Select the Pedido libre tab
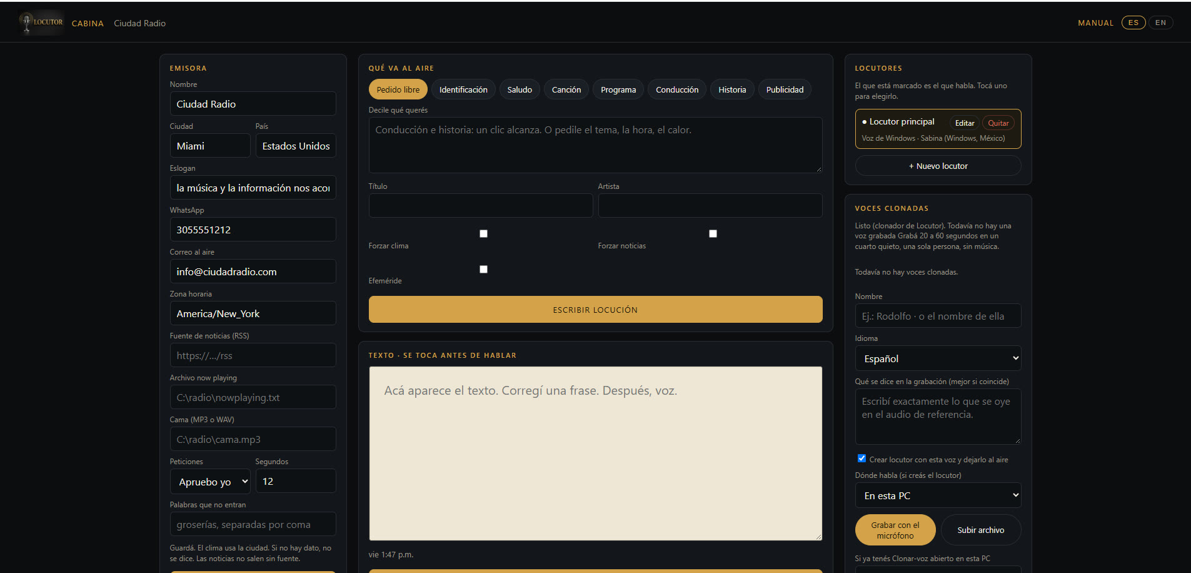 pos(398,89)
